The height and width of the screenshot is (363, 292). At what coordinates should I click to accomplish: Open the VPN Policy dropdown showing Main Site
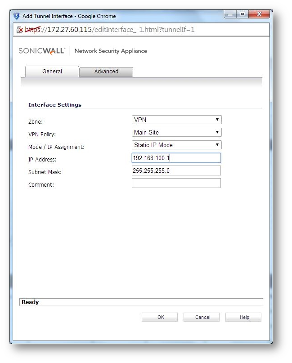(x=177, y=132)
